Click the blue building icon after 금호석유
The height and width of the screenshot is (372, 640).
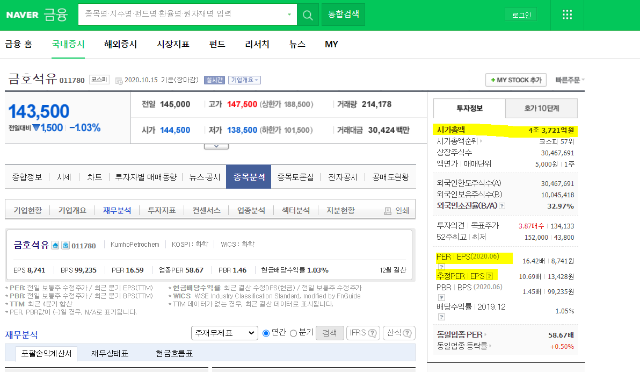click(55, 245)
